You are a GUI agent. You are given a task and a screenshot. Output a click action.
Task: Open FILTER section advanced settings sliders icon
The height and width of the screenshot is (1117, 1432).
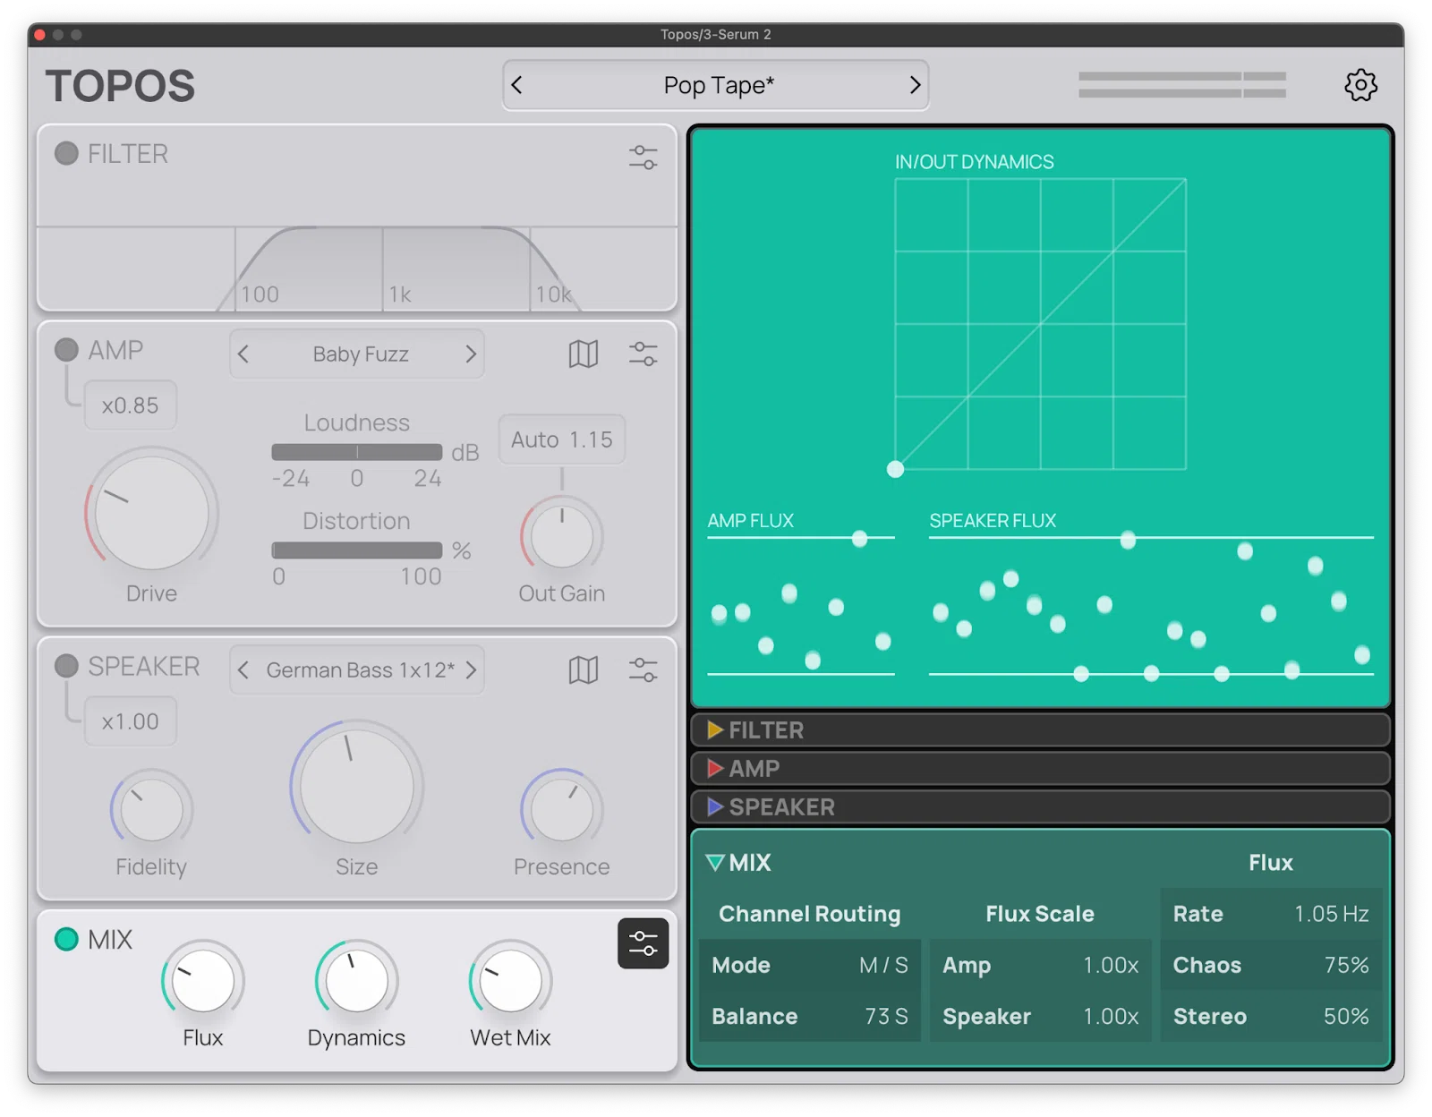pyautogui.click(x=643, y=158)
